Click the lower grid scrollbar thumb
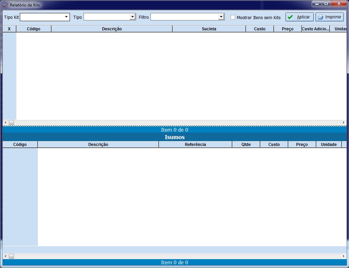Screen dimensions: 349x268 (x=11, y=256)
